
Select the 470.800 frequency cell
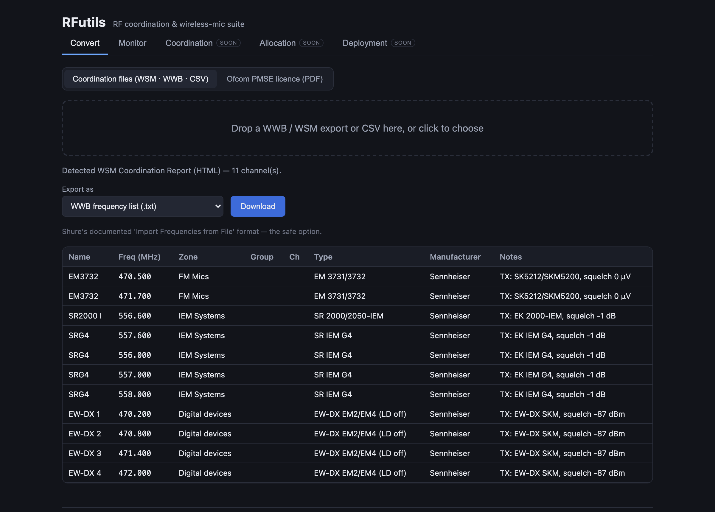coord(135,433)
